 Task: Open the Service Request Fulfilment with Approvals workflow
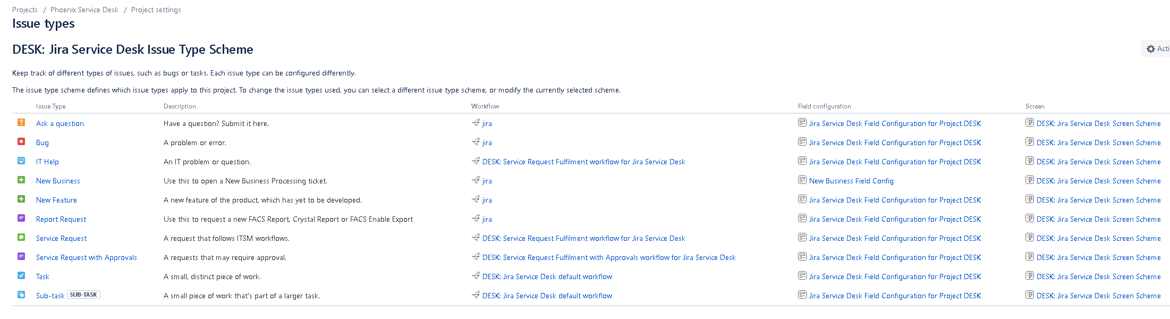(609, 257)
